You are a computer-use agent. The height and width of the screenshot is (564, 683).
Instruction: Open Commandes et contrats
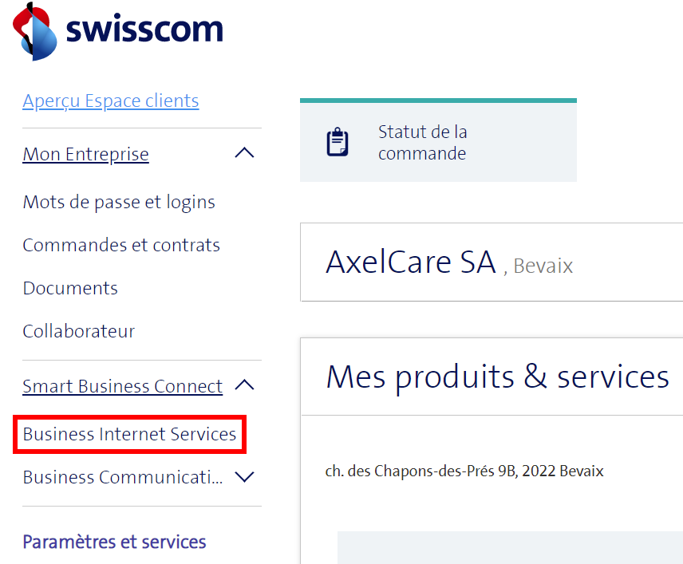click(121, 246)
